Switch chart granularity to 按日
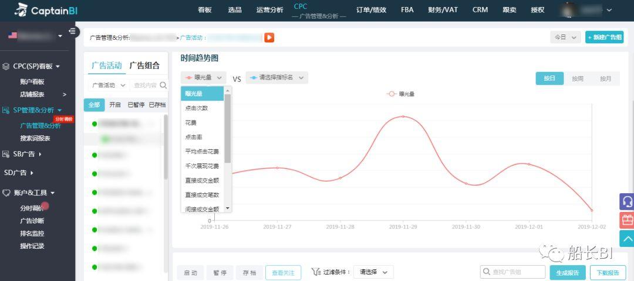This screenshot has height=281, width=634. tap(549, 78)
